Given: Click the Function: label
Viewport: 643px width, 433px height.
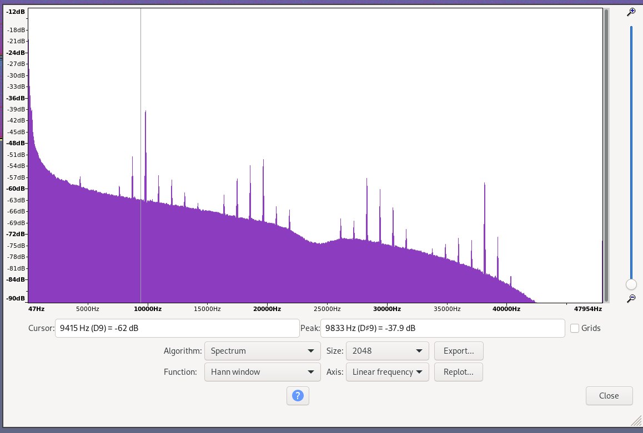Looking at the screenshot, I should click(180, 372).
